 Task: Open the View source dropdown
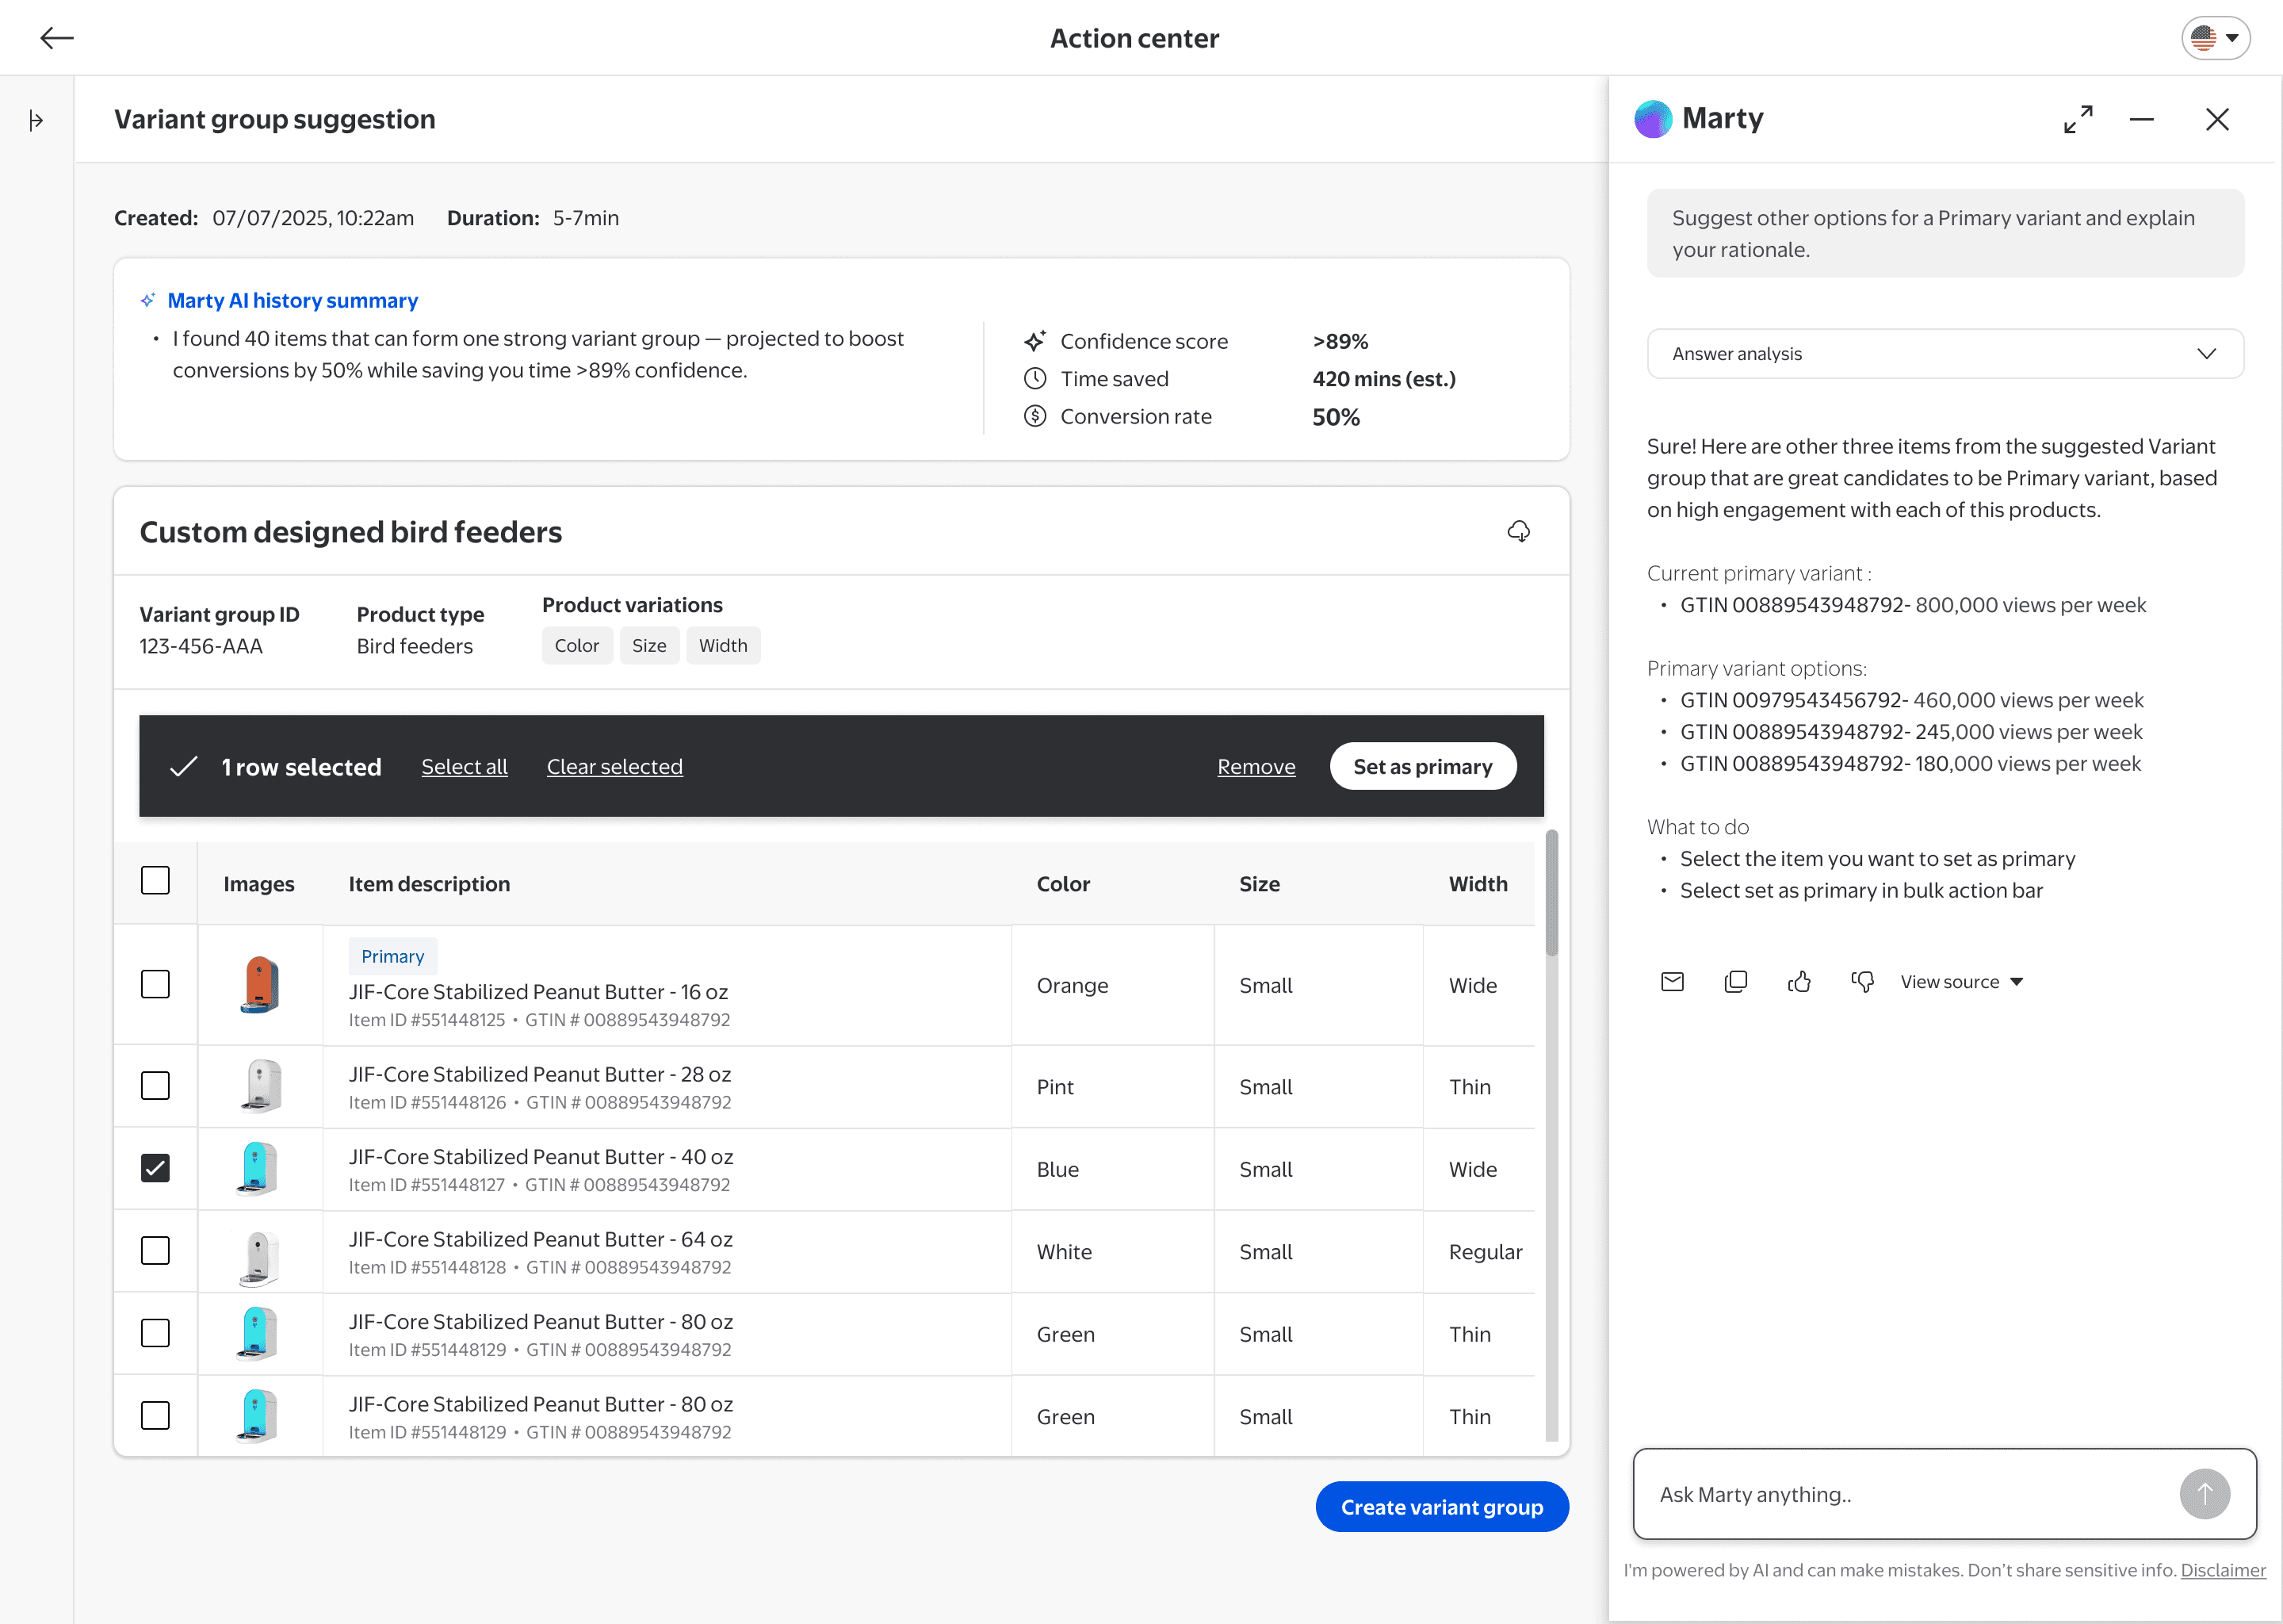pyautogui.click(x=1961, y=982)
